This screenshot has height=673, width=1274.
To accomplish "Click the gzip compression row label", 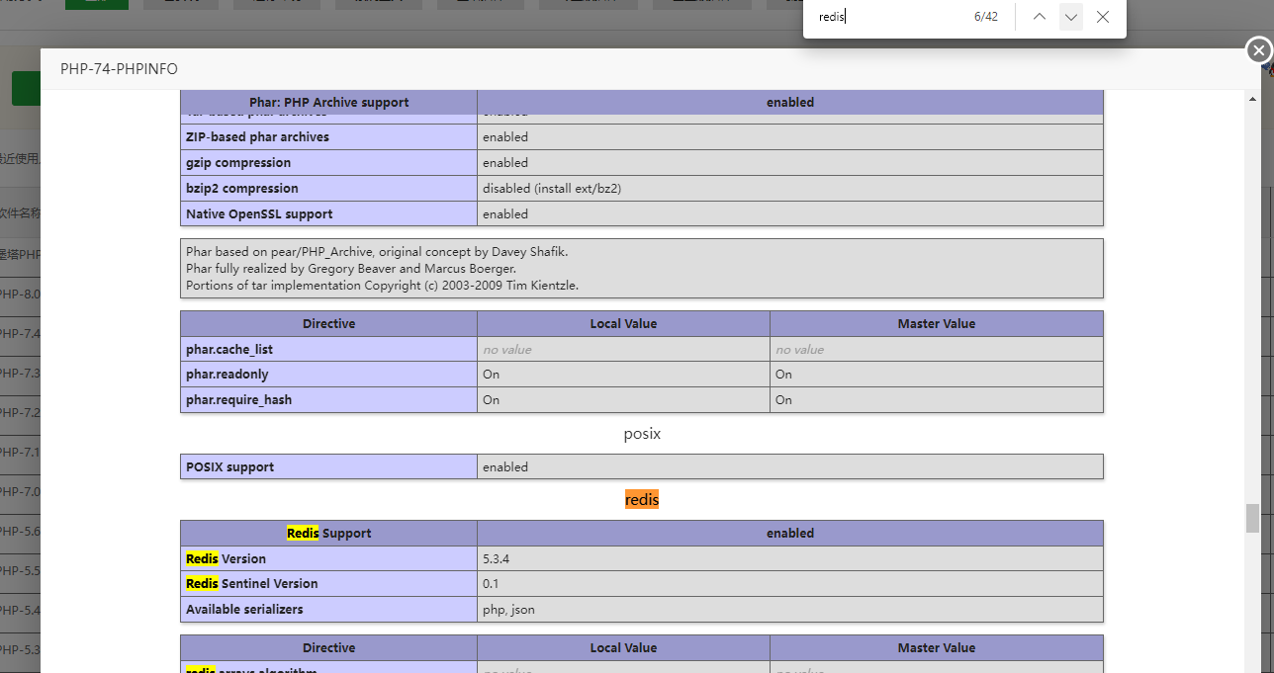I will (238, 163).
